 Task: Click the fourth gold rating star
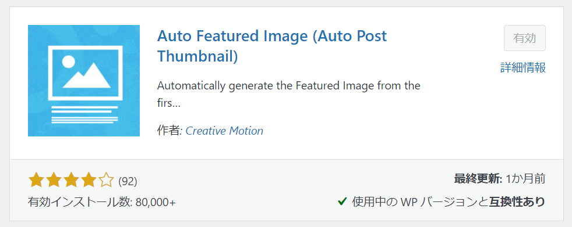tap(89, 180)
